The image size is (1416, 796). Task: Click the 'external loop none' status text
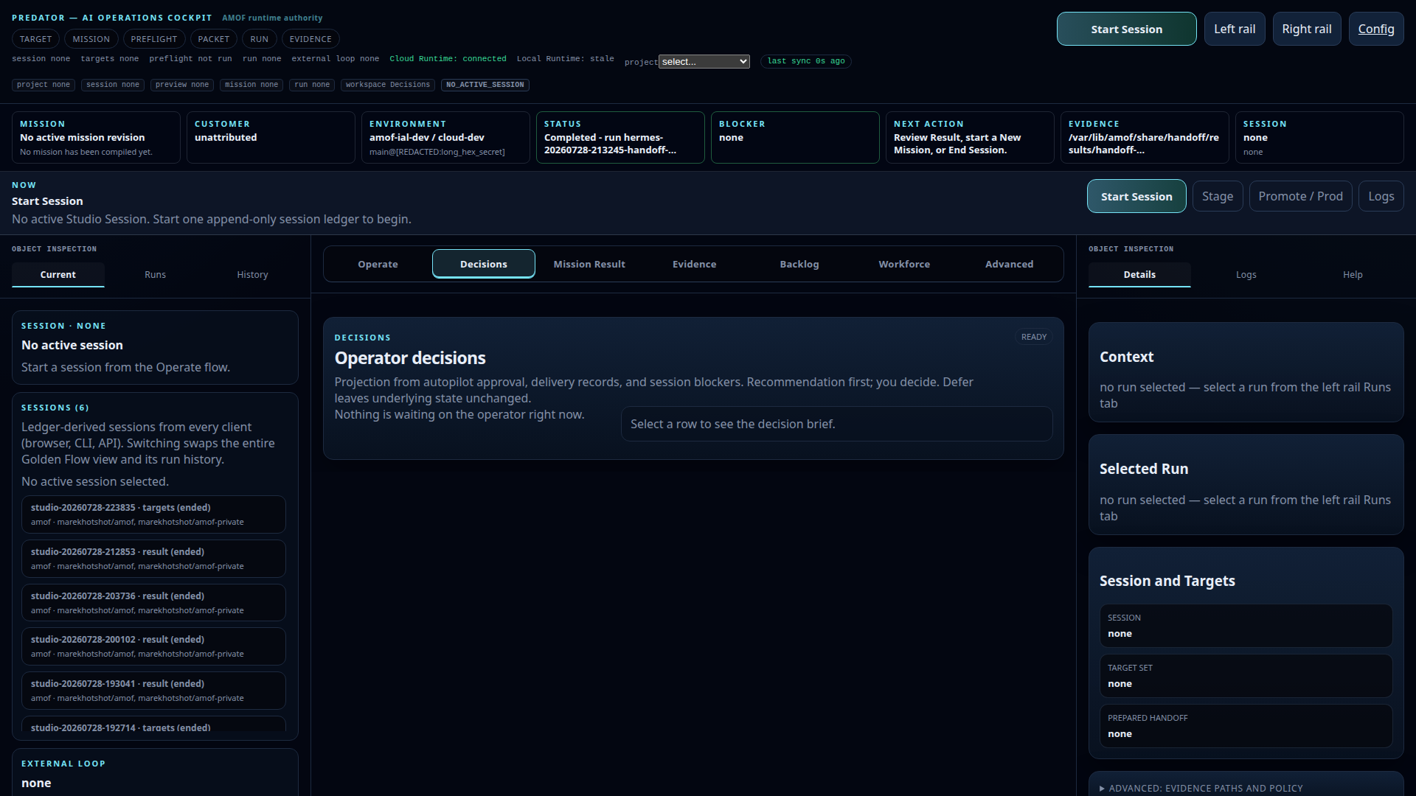pos(335,59)
